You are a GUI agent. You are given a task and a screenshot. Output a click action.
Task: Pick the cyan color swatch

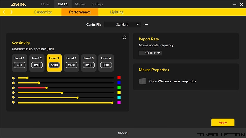point(119,98)
